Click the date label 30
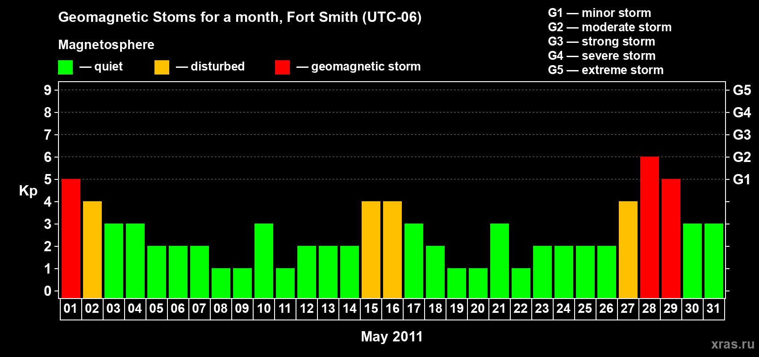 (692, 309)
